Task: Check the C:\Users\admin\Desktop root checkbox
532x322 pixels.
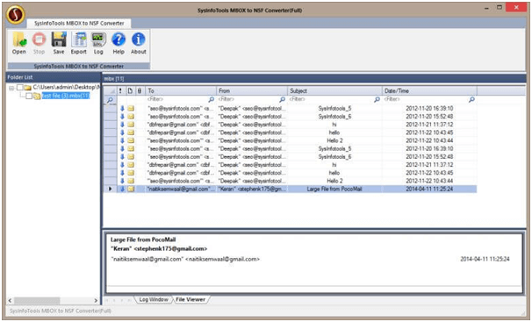Action: [20, 88]
